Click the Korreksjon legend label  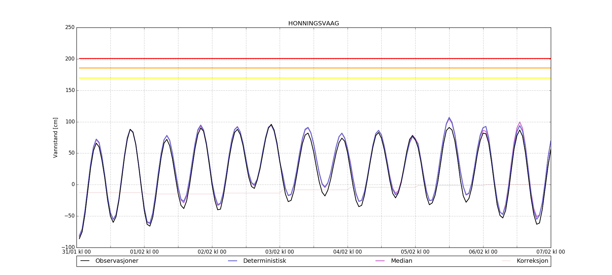tap(532, 261)
